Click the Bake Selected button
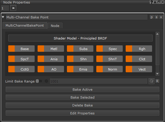Image resolution: width=165 pixels, height=122 pixels. tap(82, 97)
